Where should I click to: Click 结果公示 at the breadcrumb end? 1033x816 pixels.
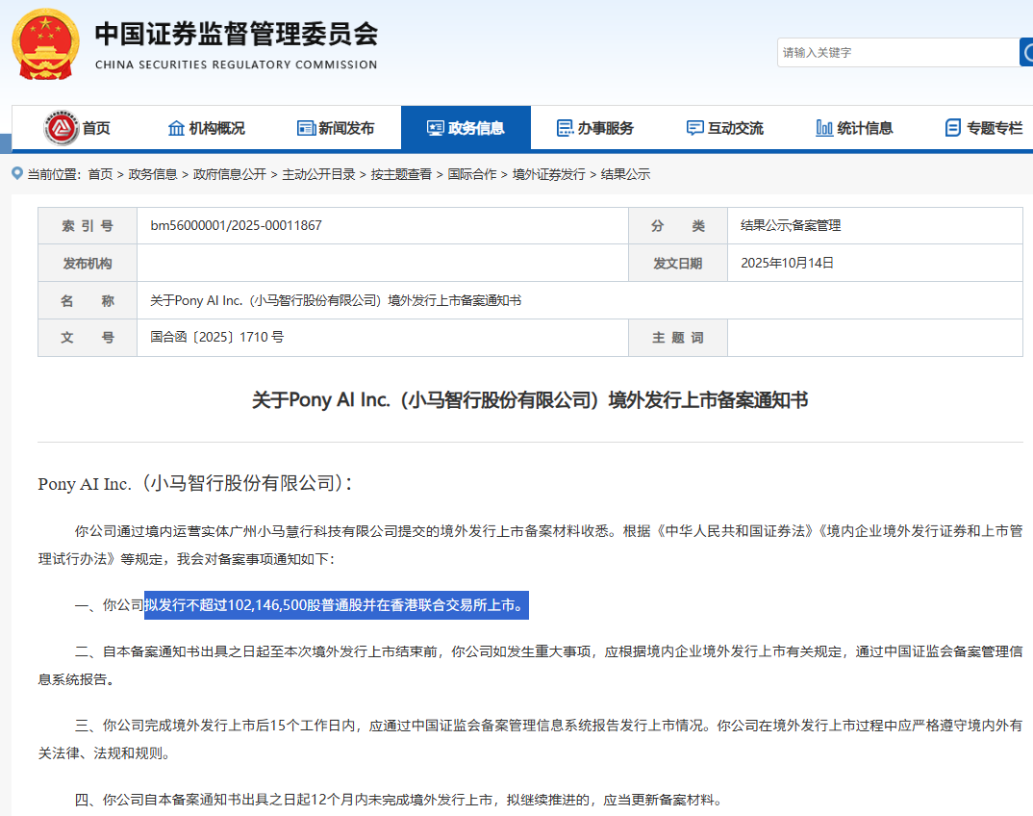coord(625,174)
